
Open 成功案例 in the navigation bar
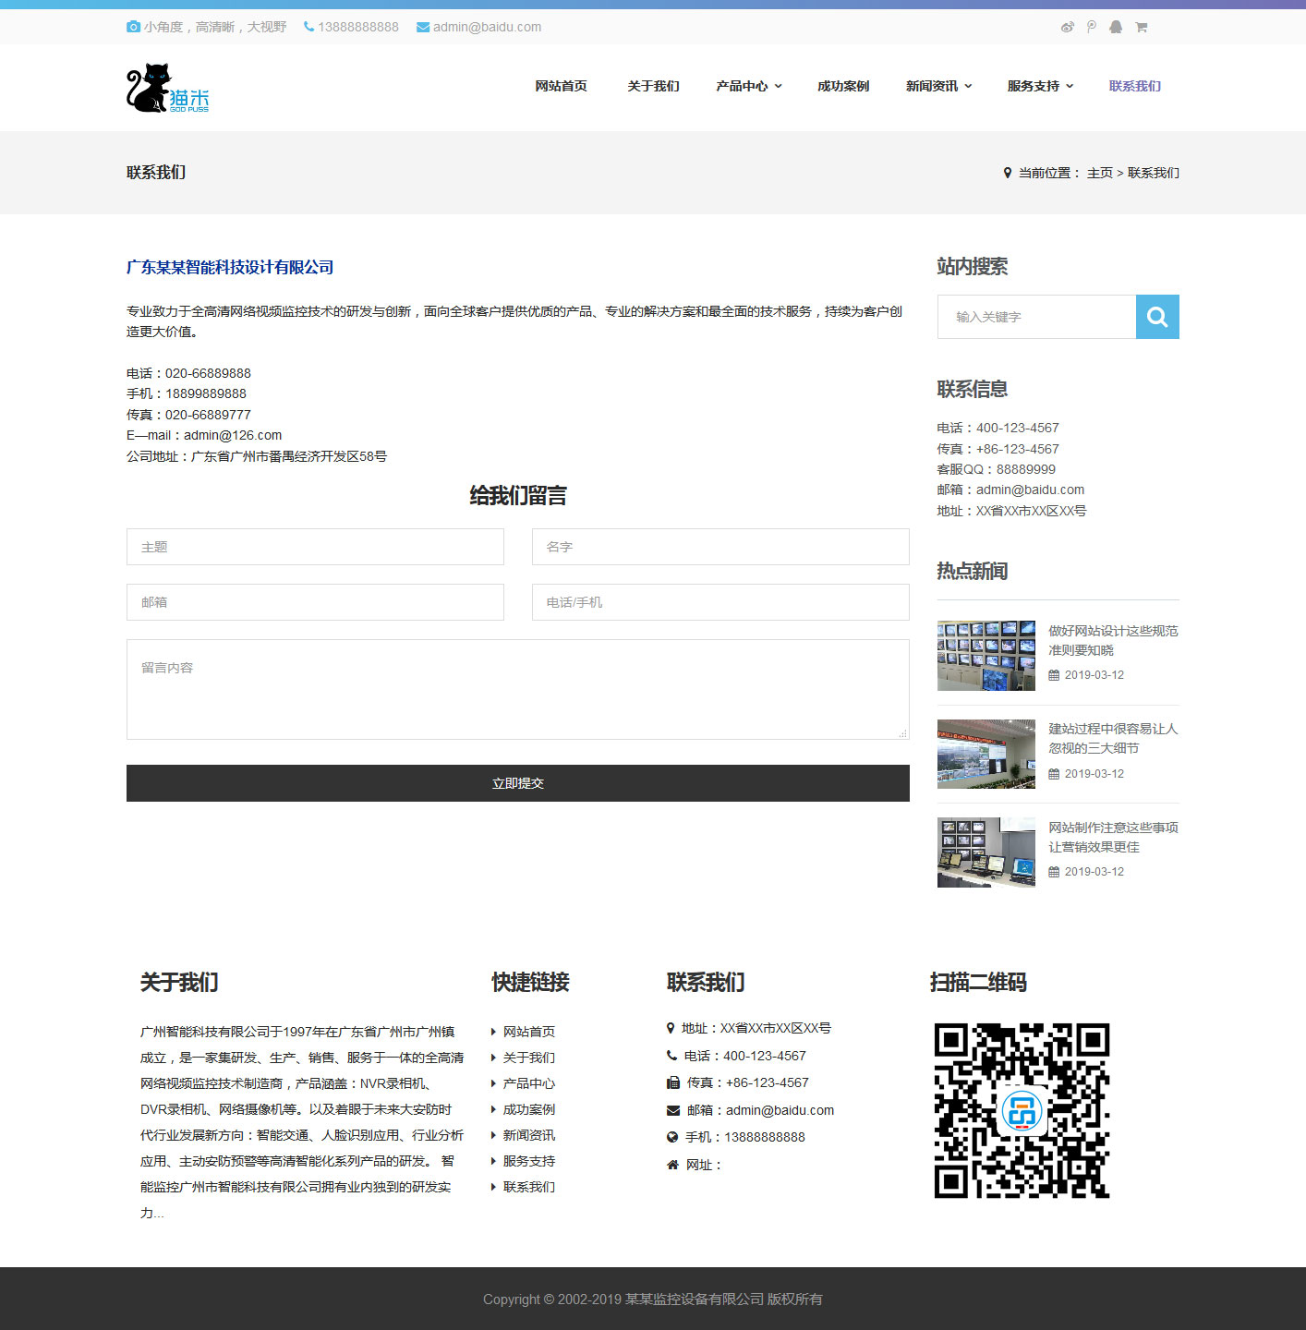coord(842,86)
